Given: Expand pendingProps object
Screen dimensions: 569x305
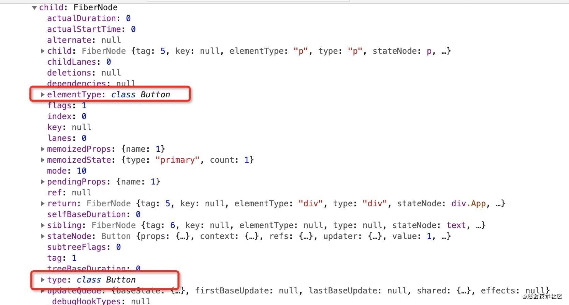Looking at the screenshot, I should click(43, 182).
